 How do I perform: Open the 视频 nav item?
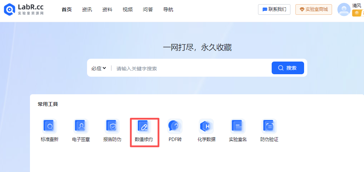click(x=128, y=9)
